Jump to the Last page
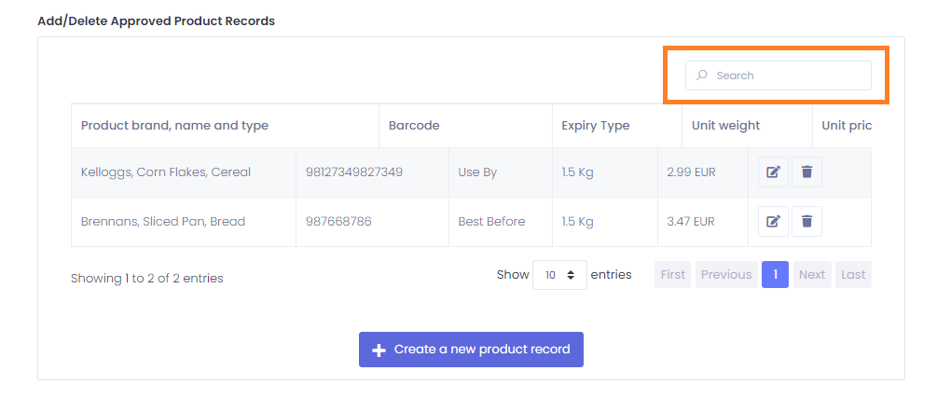The height and width of the screenshot is (412, 937). [x=853, y=275]
